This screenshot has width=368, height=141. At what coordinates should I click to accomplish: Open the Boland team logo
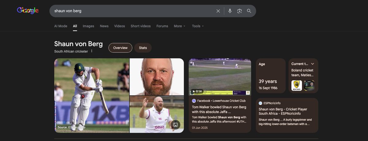(x=297, y=85)
